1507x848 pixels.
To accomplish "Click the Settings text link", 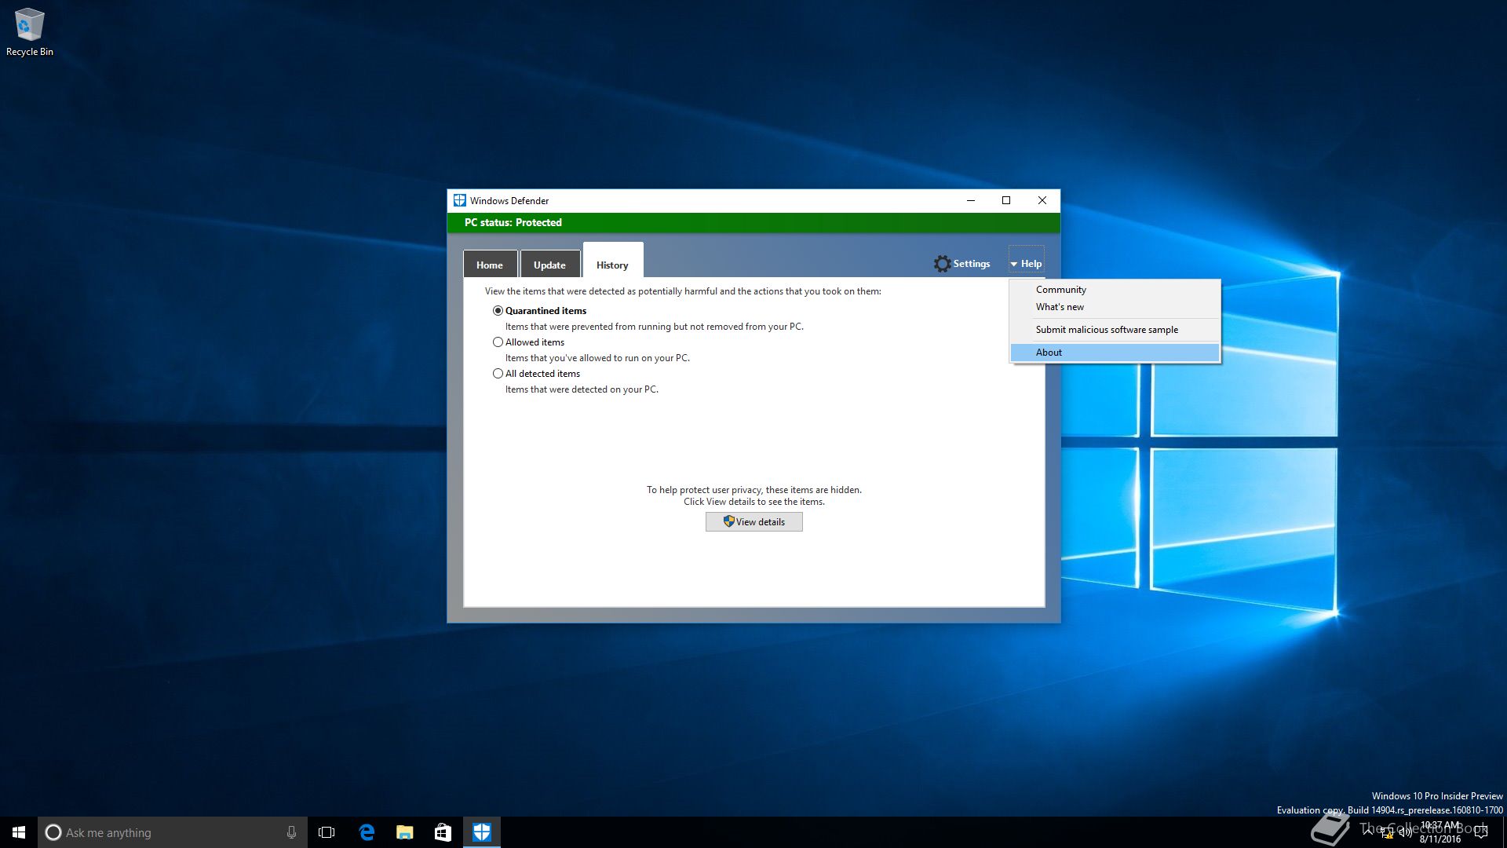I will coord(972,264).
